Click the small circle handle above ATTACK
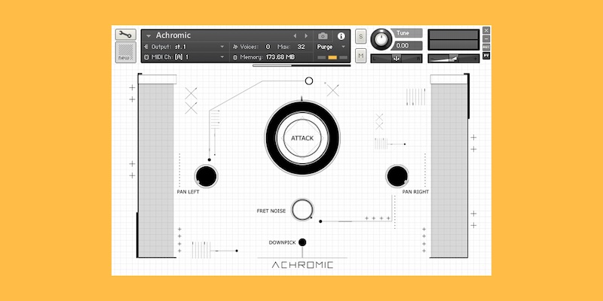603x301 pixels. coord(309,81)
